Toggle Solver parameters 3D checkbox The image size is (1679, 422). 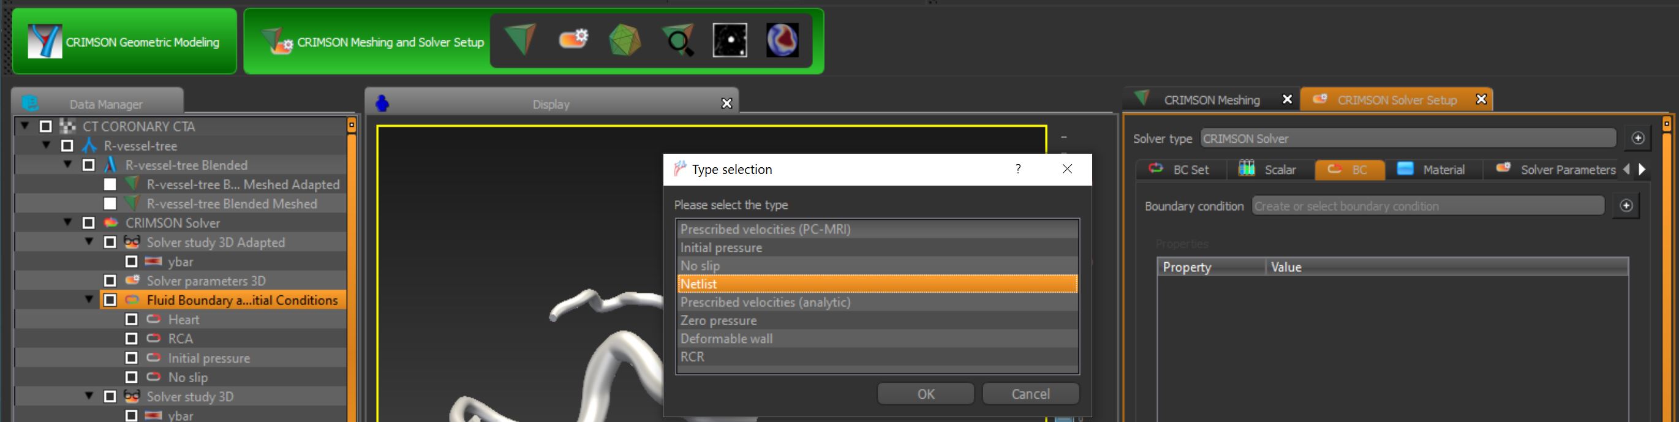tap(110, 281)
